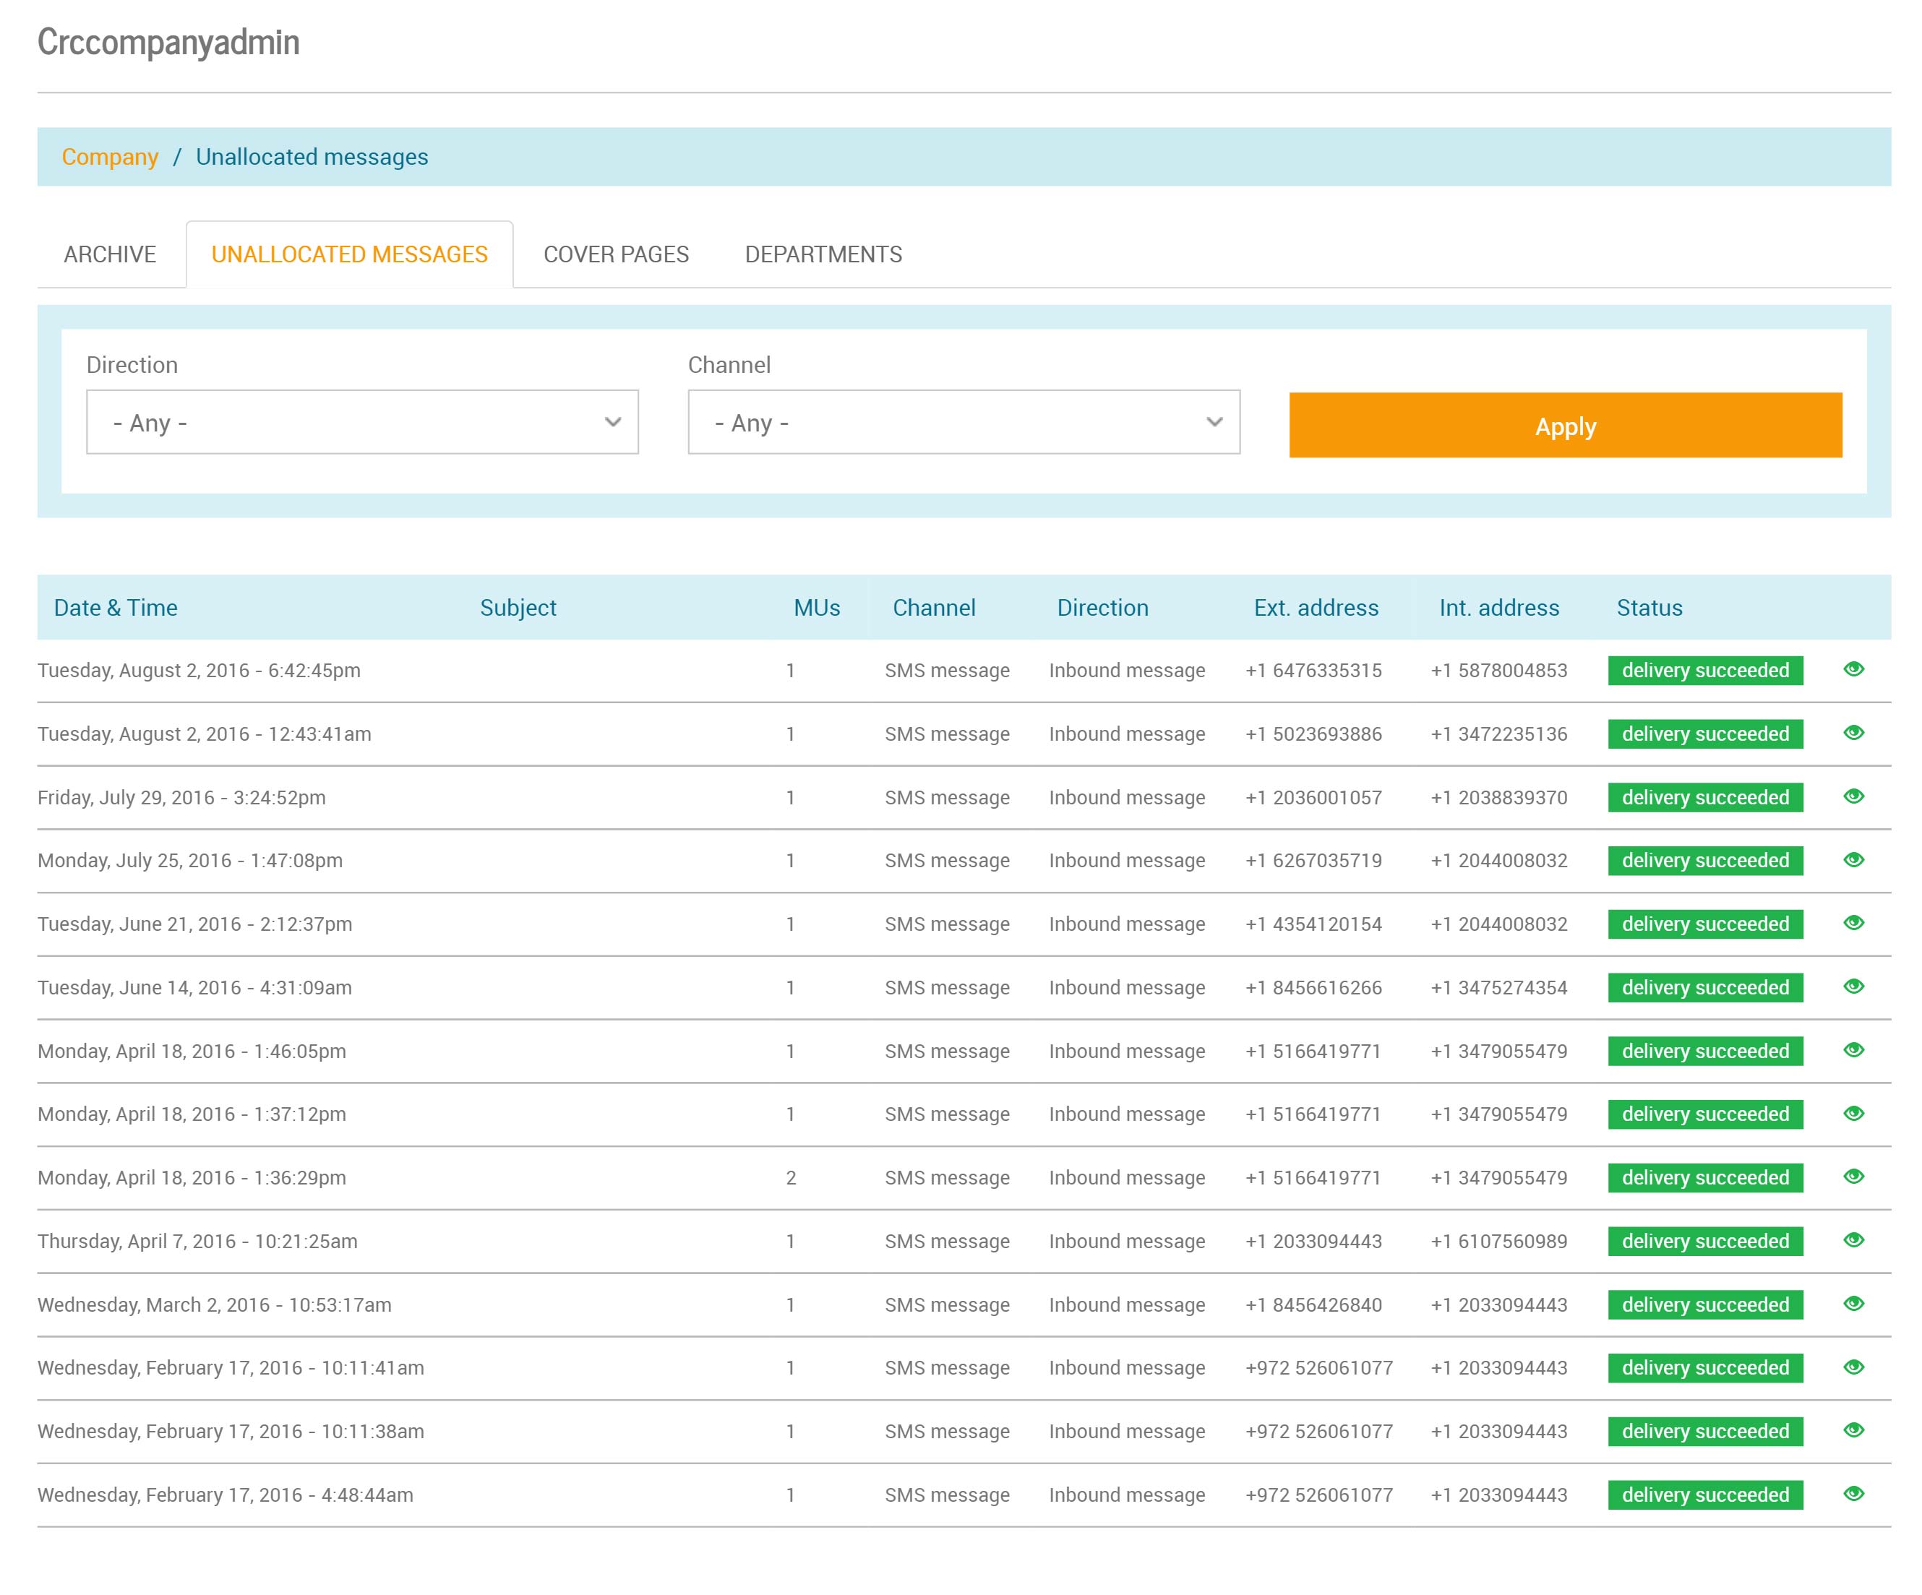1922x1595 pixels.
Task: Open eye icon for February 17 10:11:41am row
Action: point(1853,1366)
